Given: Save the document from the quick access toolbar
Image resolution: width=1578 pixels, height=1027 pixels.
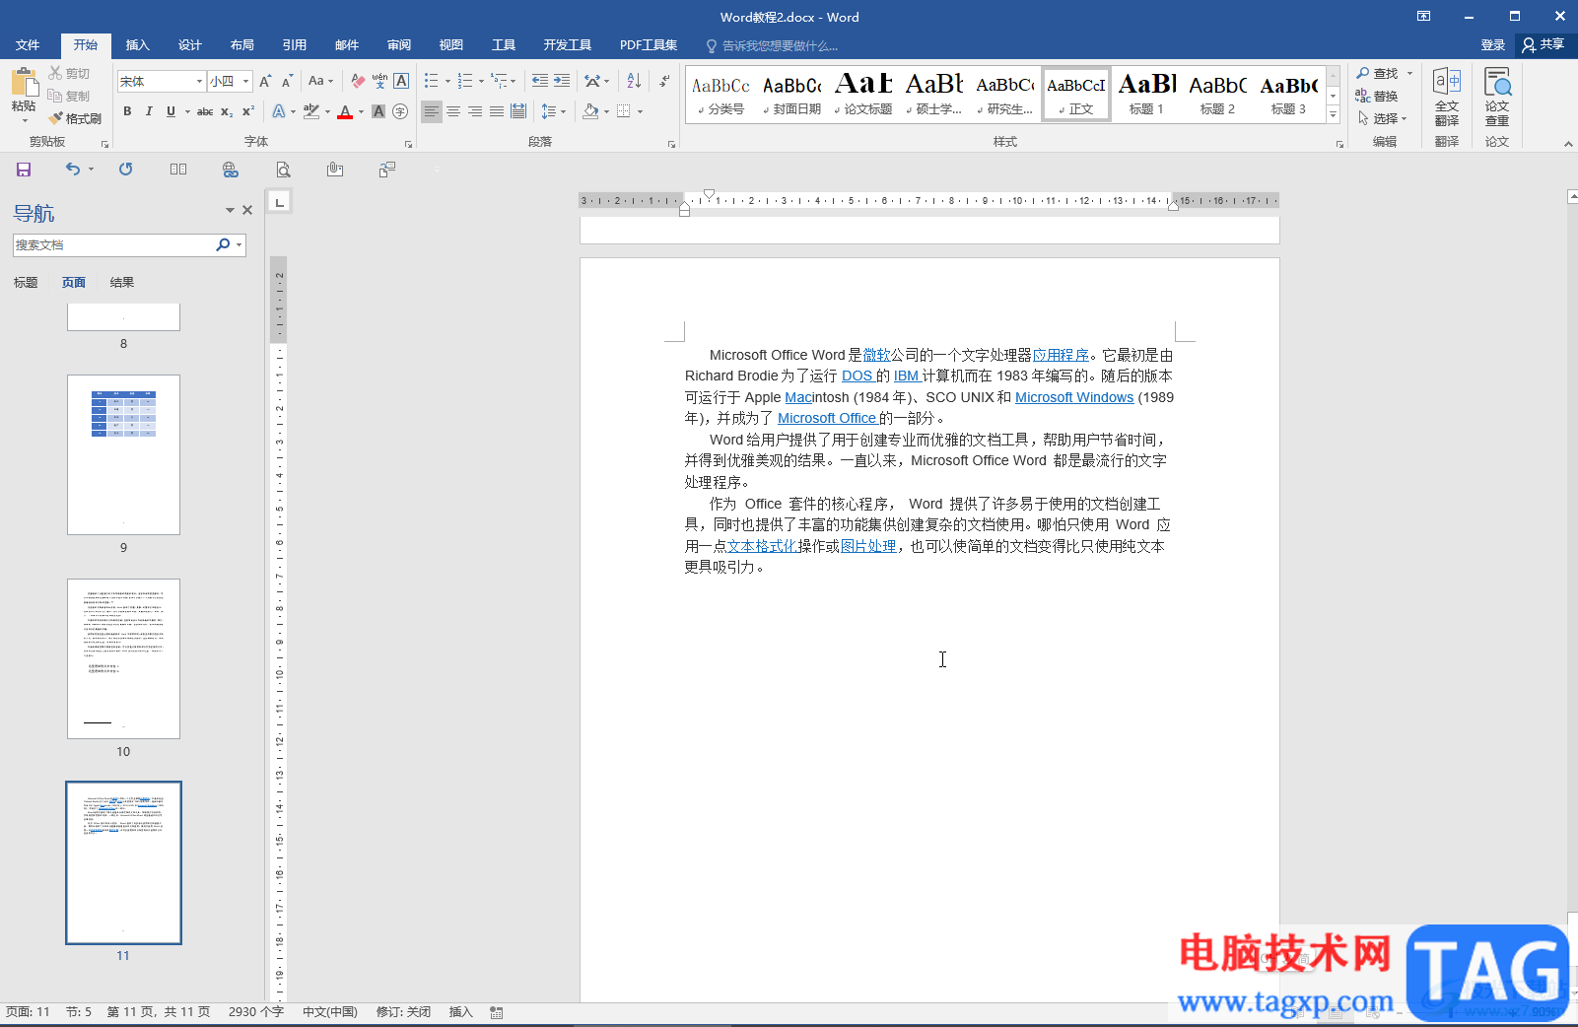Looking at the screenshot, I should click(24, 170).
